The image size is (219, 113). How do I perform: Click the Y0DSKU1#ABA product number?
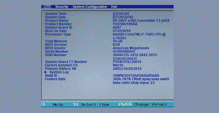[x=125, y=24]
